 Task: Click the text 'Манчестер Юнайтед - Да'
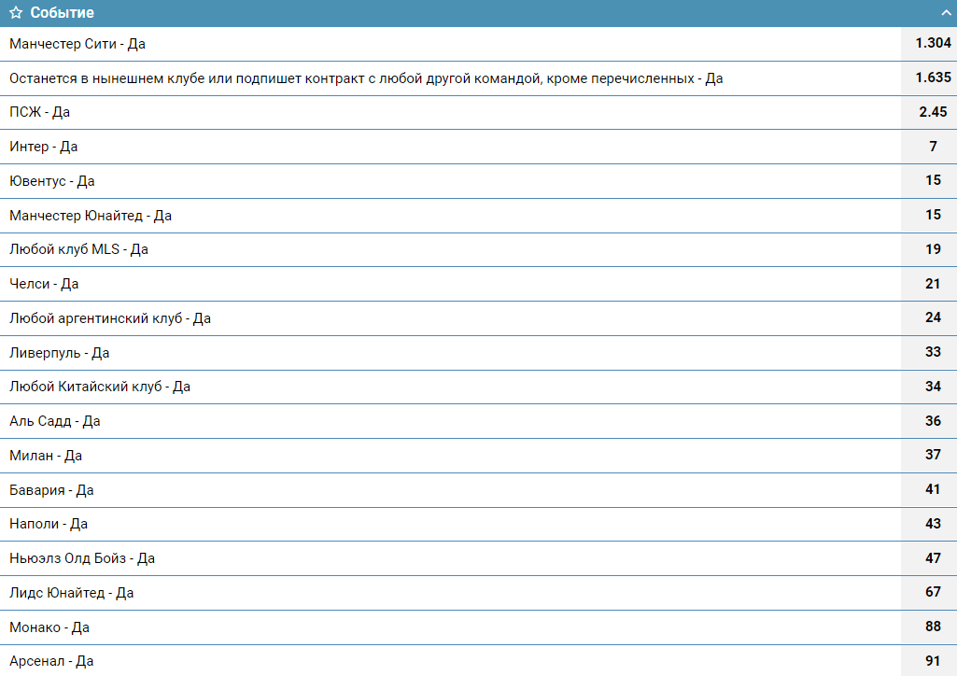pos(91,216)
